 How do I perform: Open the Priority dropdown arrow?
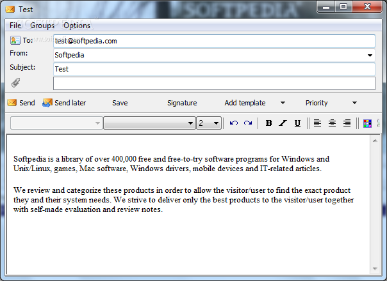click(354, 103)
